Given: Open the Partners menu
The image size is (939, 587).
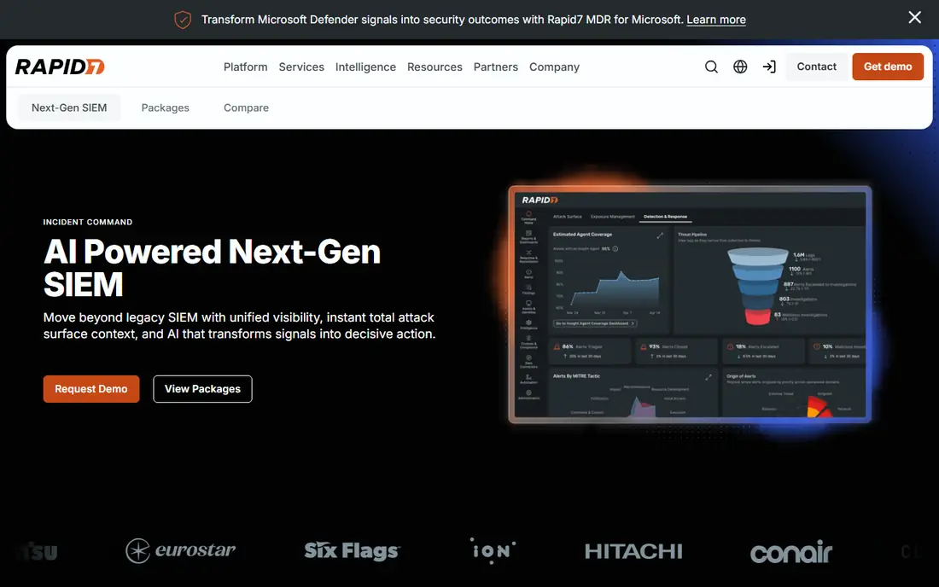Looking at the screenshot, I should pyautogui.click(x=495, y=67).
